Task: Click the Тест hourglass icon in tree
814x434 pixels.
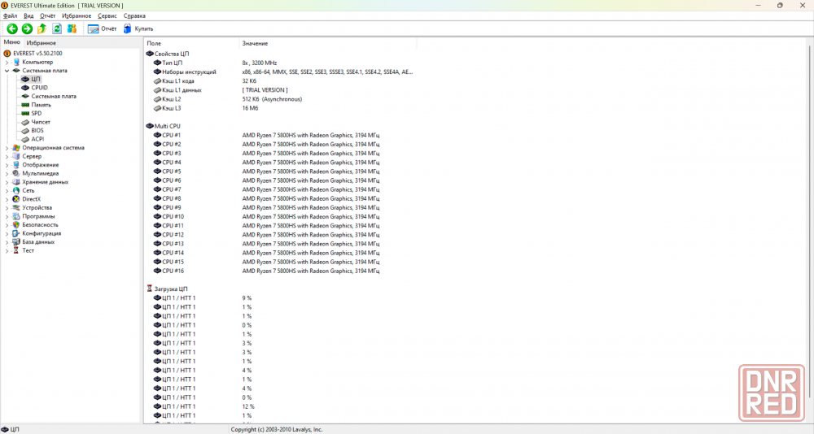Action: 16,250
